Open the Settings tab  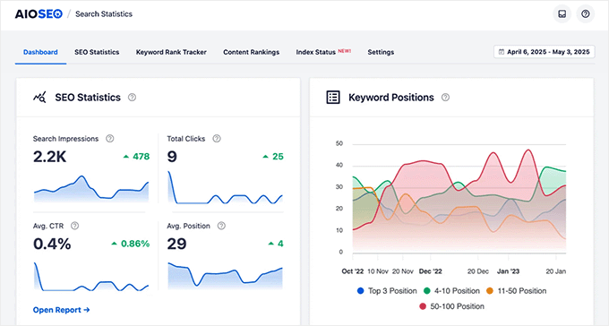tap(381, 52)
